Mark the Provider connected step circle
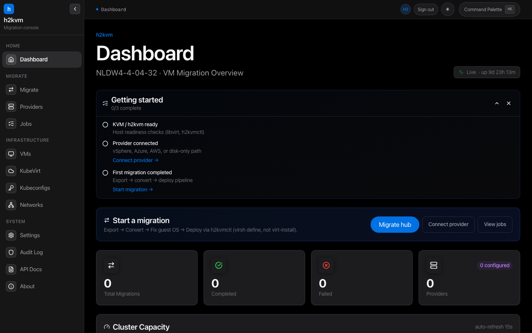 pyautogui.click(x=105, y=144)
